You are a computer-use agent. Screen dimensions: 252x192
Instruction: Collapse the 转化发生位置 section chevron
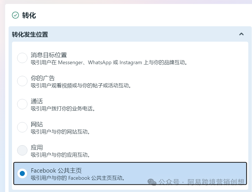point(241,34)
